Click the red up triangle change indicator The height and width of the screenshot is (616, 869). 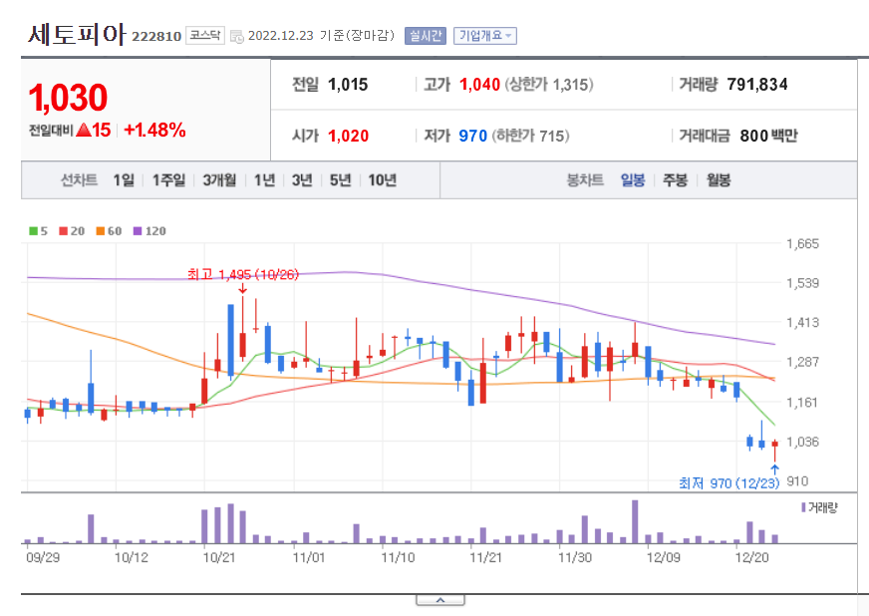click(84, 131)
